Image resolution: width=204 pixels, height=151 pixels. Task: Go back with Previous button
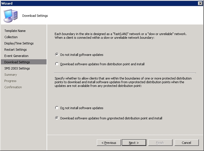point(109,143)
